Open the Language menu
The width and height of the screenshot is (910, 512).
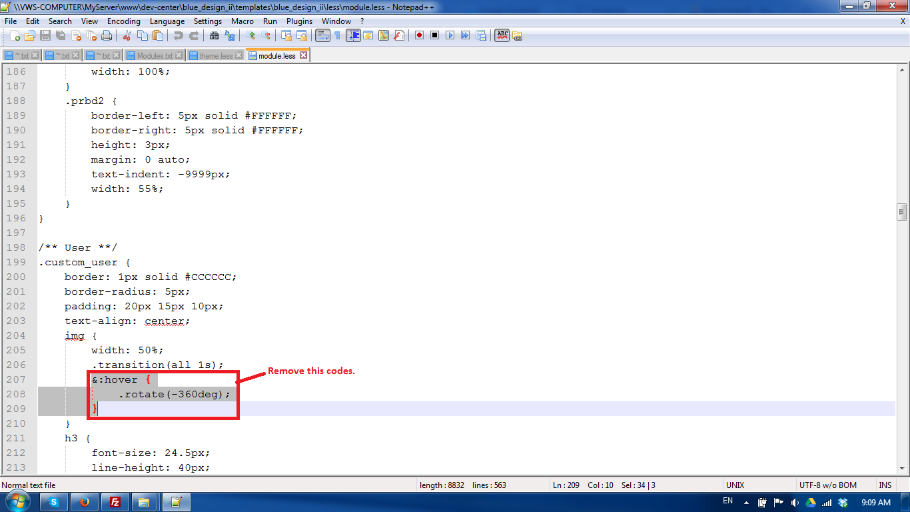pyautogui.click(x=167, y=21)
